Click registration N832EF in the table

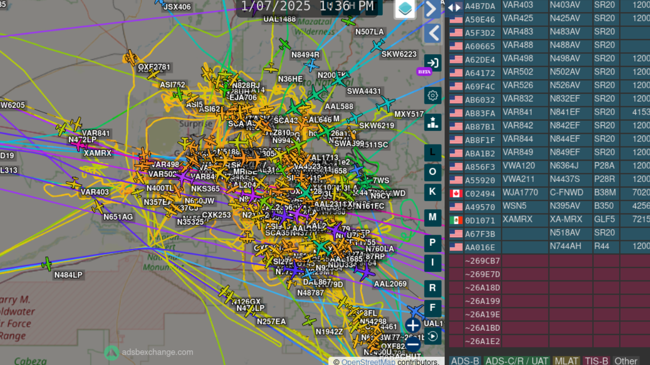pyautogui.click(x=565, y=99)
